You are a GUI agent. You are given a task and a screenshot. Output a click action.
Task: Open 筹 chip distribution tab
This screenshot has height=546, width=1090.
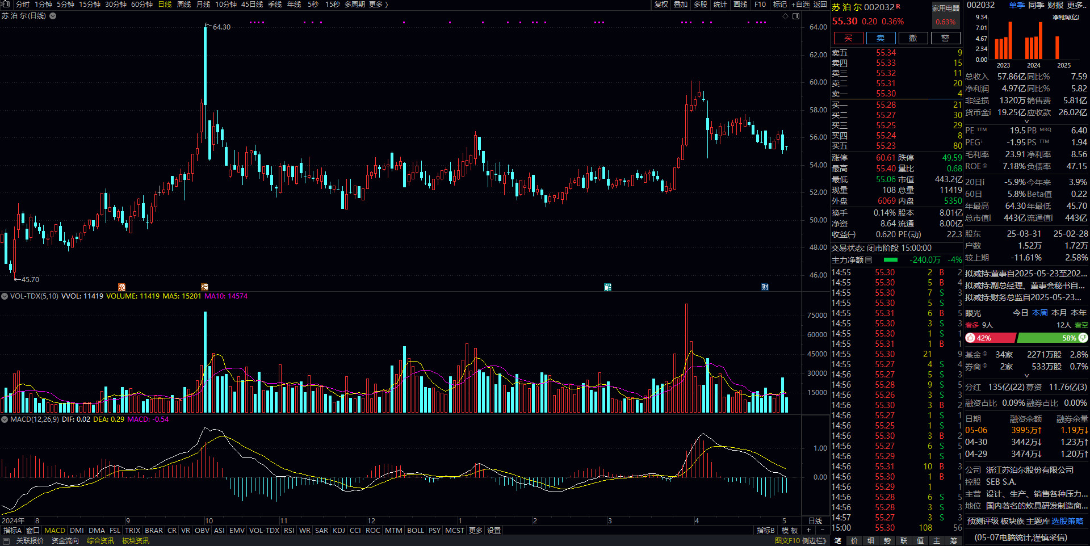953,541
